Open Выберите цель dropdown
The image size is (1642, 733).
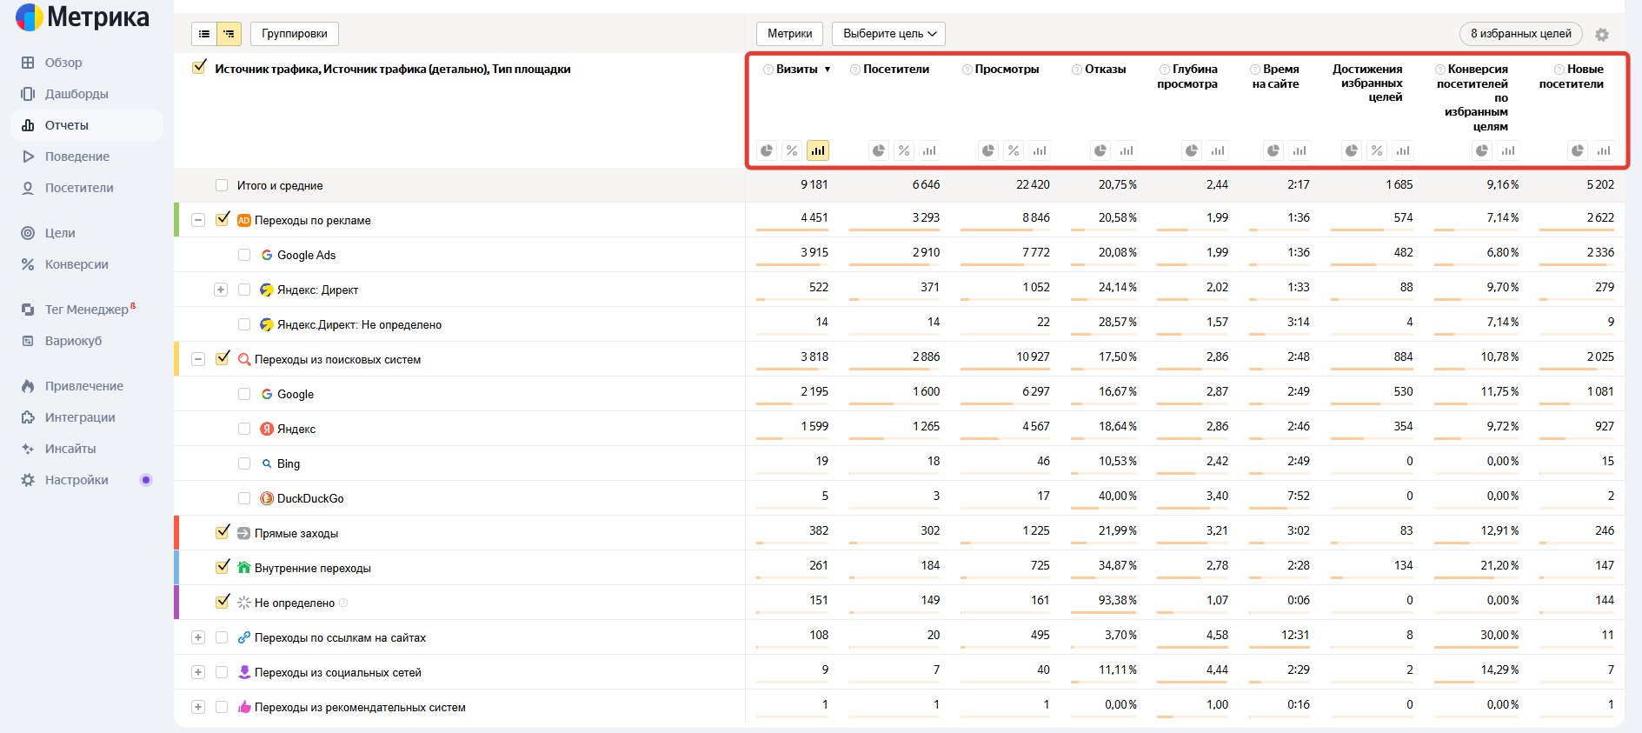pos(888,34)
